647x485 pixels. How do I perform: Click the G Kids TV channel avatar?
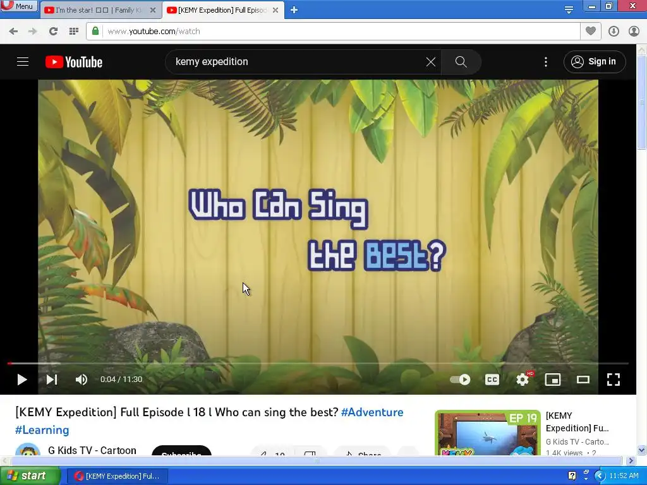tap(28, 450)
